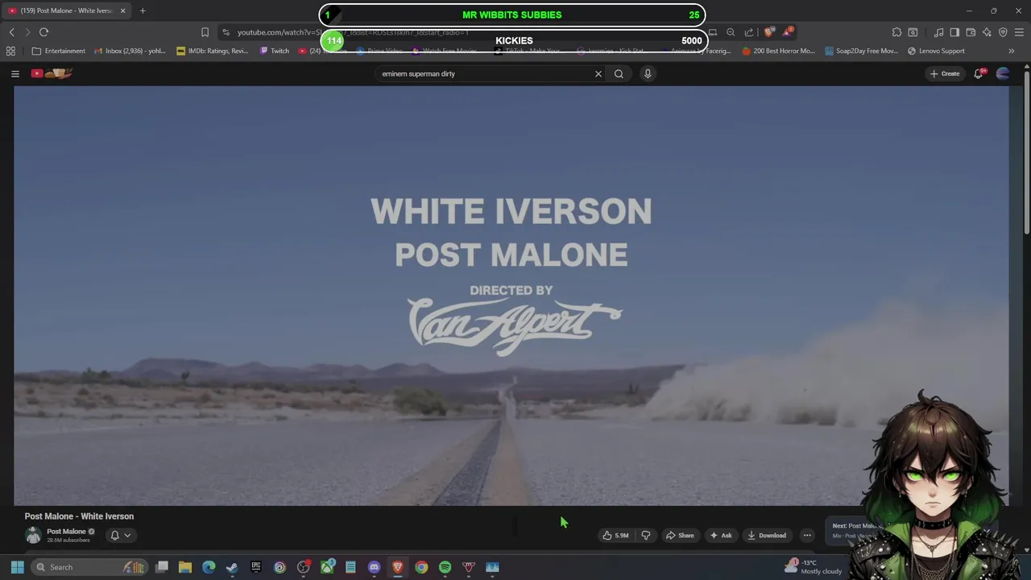
Task: Clear the search box with the X
Action: [598, 73]
